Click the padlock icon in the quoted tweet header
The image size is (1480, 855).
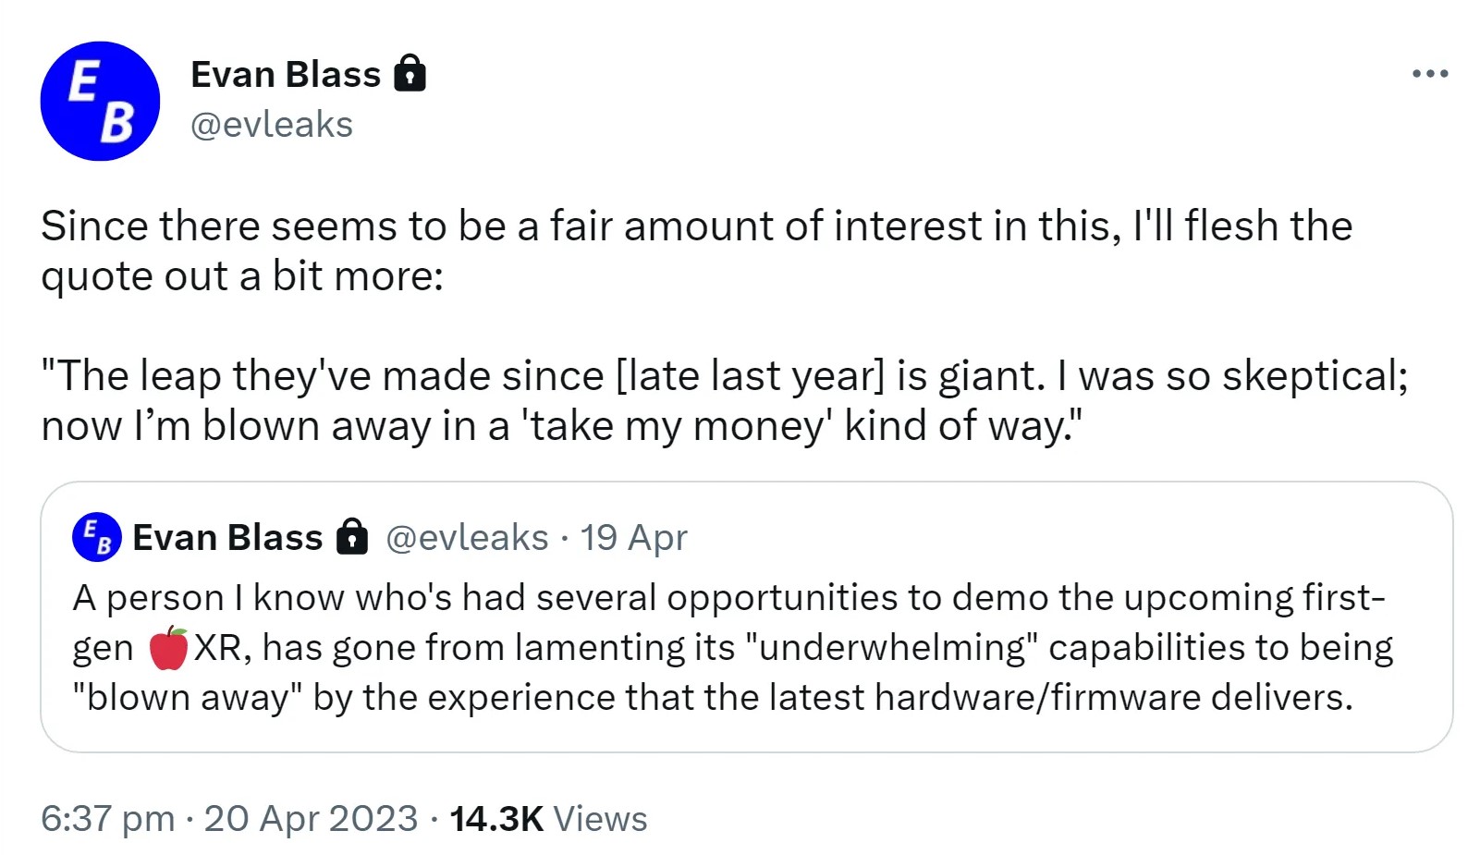[x=351, y=537]
